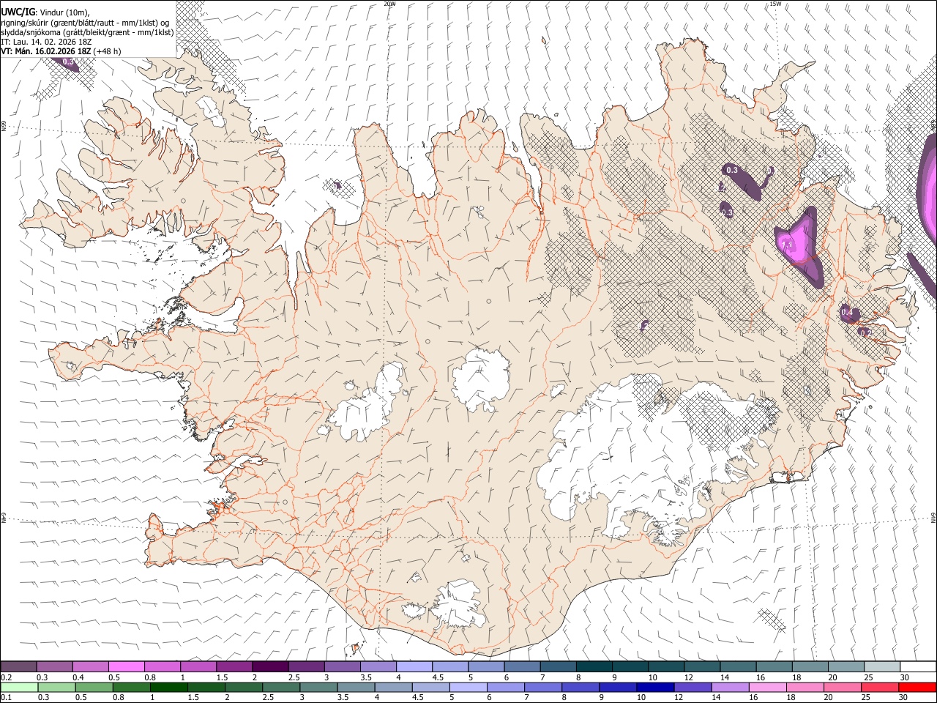
Task: Pick the palest green 0.1–0.3 rain legend swatch
Action: [19, 687]
